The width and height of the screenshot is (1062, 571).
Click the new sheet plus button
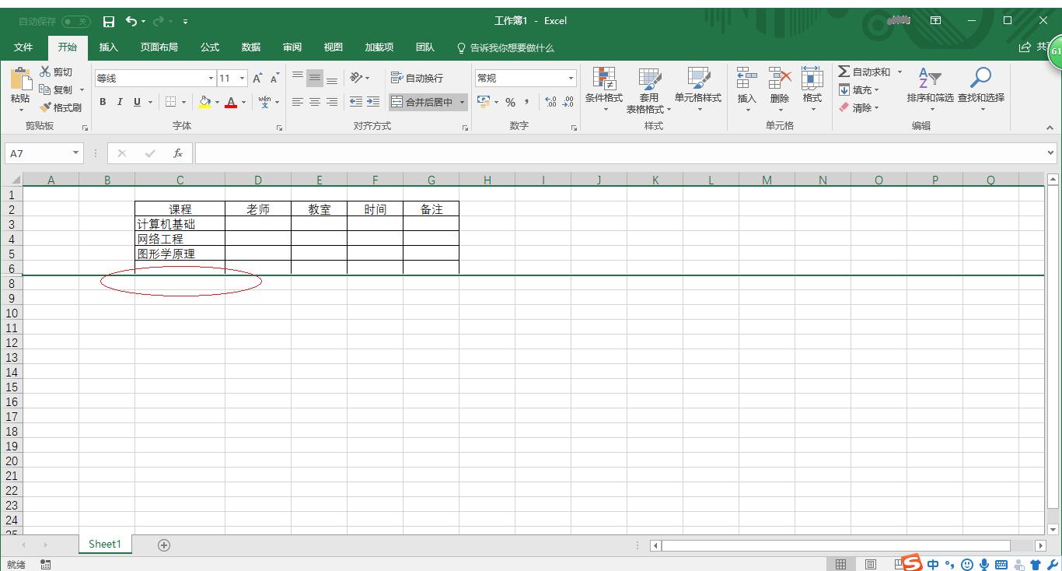coord(163,545)
